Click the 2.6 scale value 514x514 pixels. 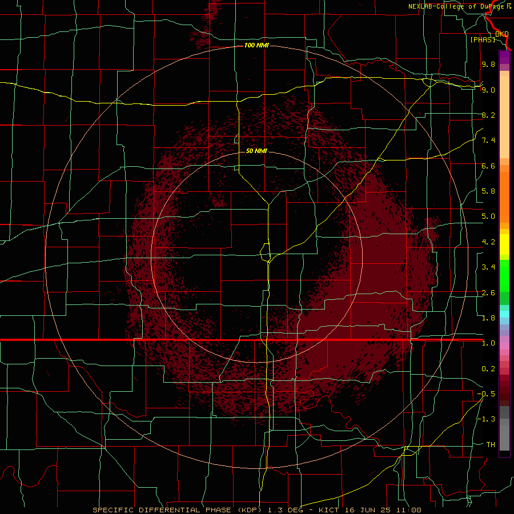488,293
